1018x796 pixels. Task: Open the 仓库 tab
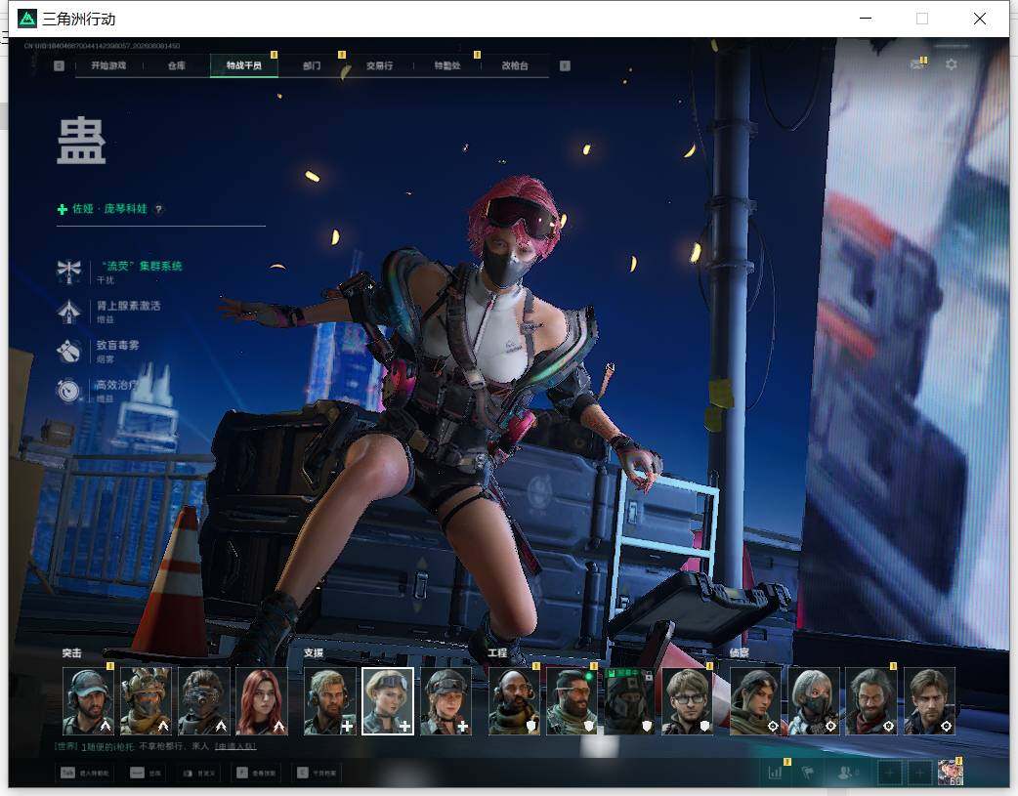point(177,65)
